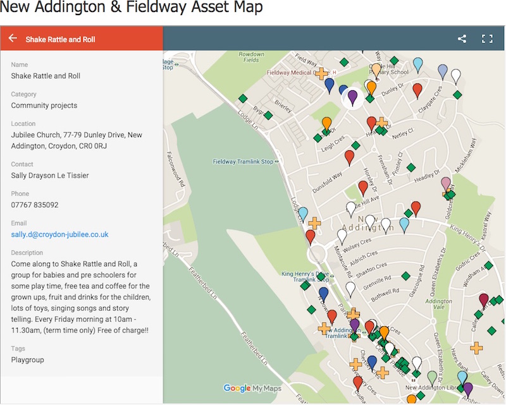Click the green diamond beside Frimley Cl

click(410, 167)
